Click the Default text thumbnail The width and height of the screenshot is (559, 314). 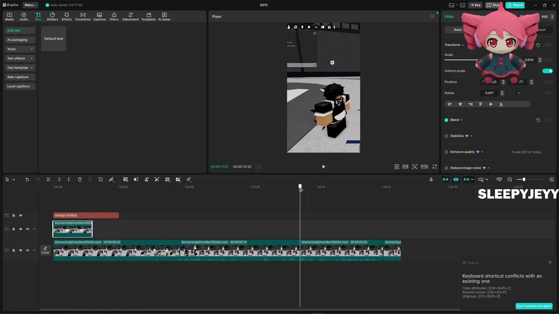[x=54, y=39]
